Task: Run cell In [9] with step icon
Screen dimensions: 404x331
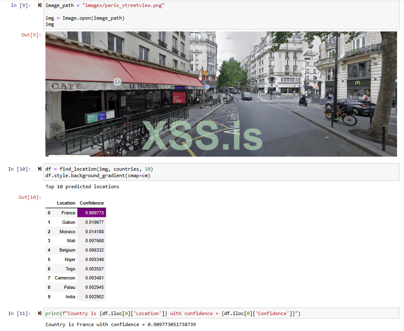Action: 40,5
